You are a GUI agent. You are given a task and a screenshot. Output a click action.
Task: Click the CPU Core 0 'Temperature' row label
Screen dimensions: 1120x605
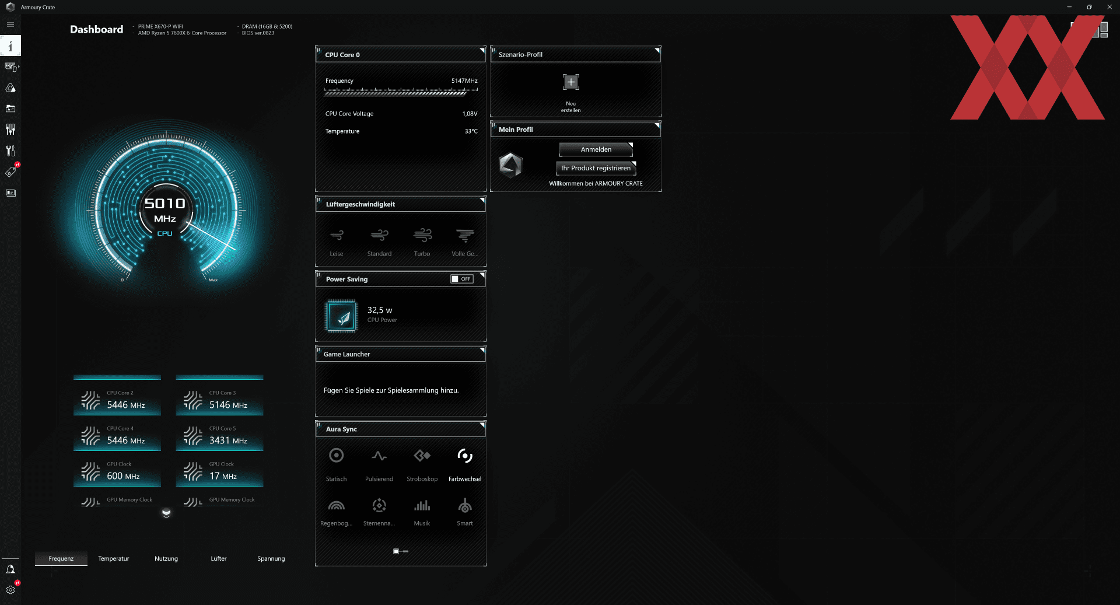pyautogui.click(x=342, y=131)
